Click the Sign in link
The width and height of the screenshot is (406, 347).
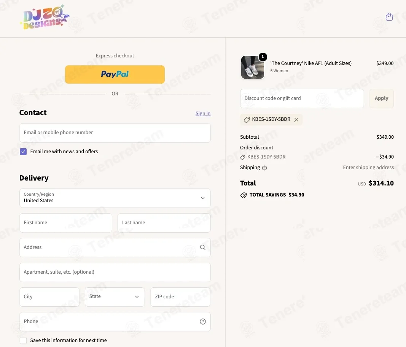pyautogui.click(x=203, y=114)
